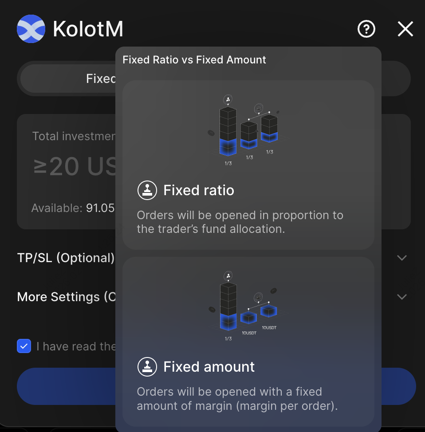Open the help question mark icon
The height and width of the screenshot is (432, 425).
(366, 29)
